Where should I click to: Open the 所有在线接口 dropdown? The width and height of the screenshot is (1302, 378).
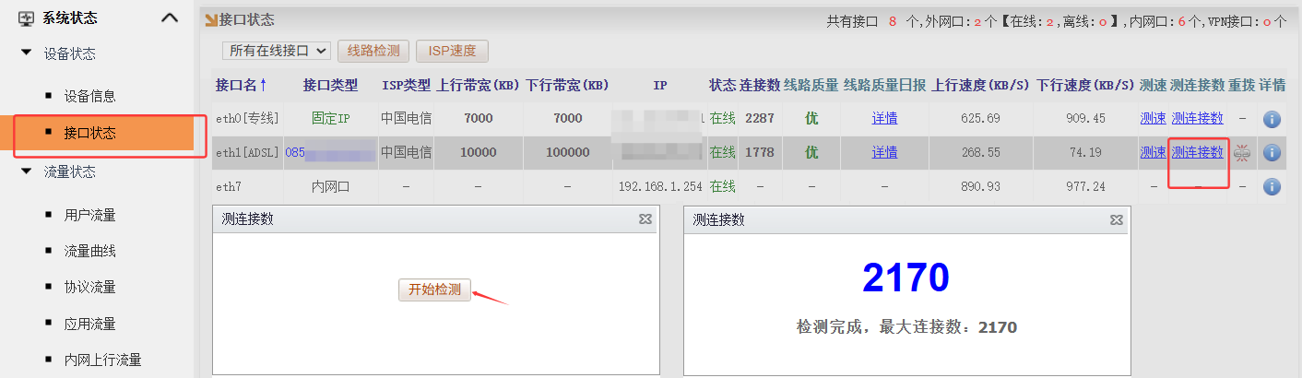click(x=276, y=51)
